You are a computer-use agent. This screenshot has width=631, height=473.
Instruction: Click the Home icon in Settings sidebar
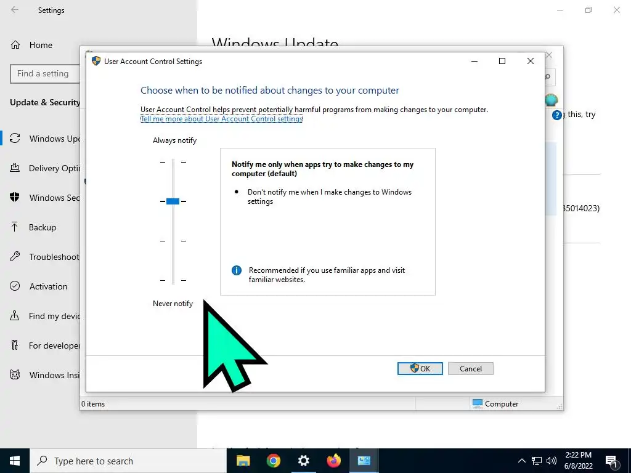coord(15,44)
